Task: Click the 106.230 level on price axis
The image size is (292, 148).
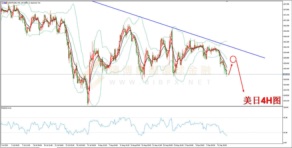Action: tap(286, 47)
